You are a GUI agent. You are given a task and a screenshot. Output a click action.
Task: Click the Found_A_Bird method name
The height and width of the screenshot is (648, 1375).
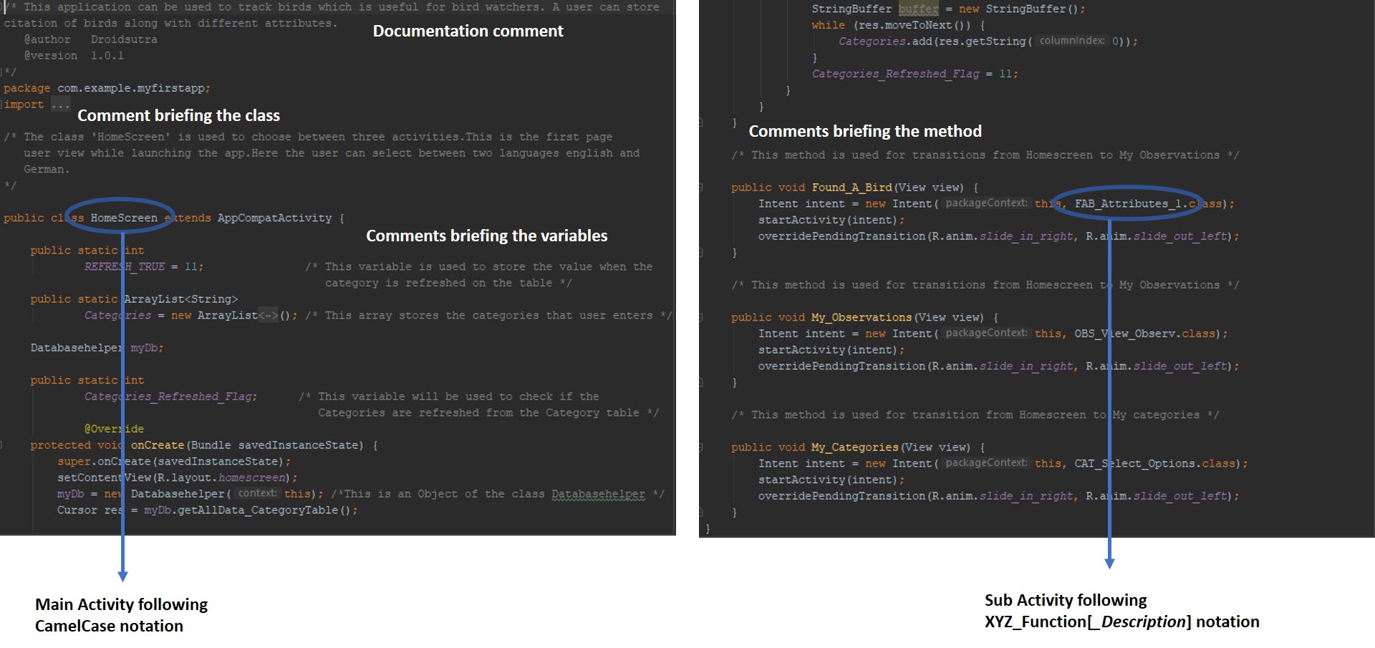click(852, 187)
